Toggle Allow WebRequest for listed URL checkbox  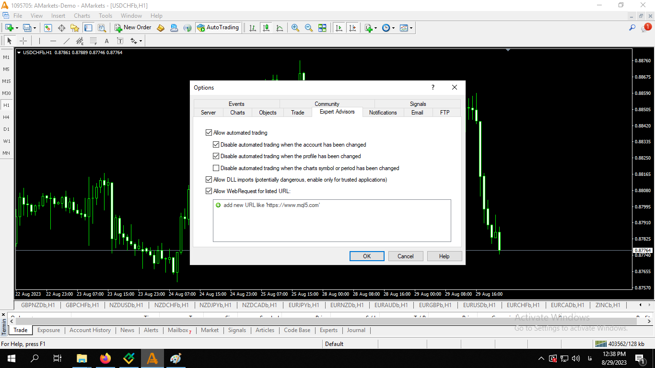coord(209,191)
